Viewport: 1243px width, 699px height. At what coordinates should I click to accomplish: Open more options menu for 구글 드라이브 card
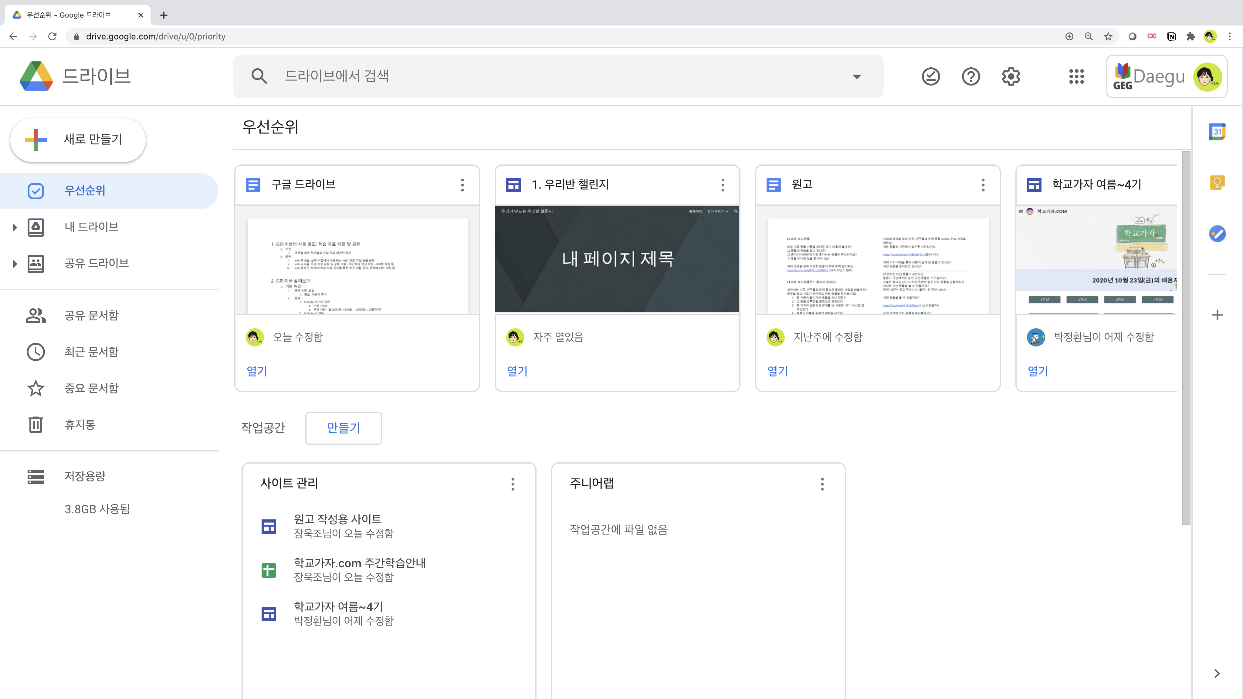click(462, 185)
